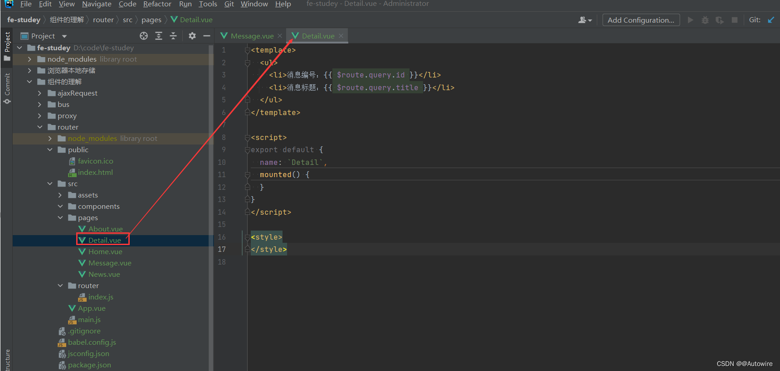Viewport: 780px width, 371px height.
Task: Click the Expand All icon in the Project panel
Action: [x=159, y=36]
